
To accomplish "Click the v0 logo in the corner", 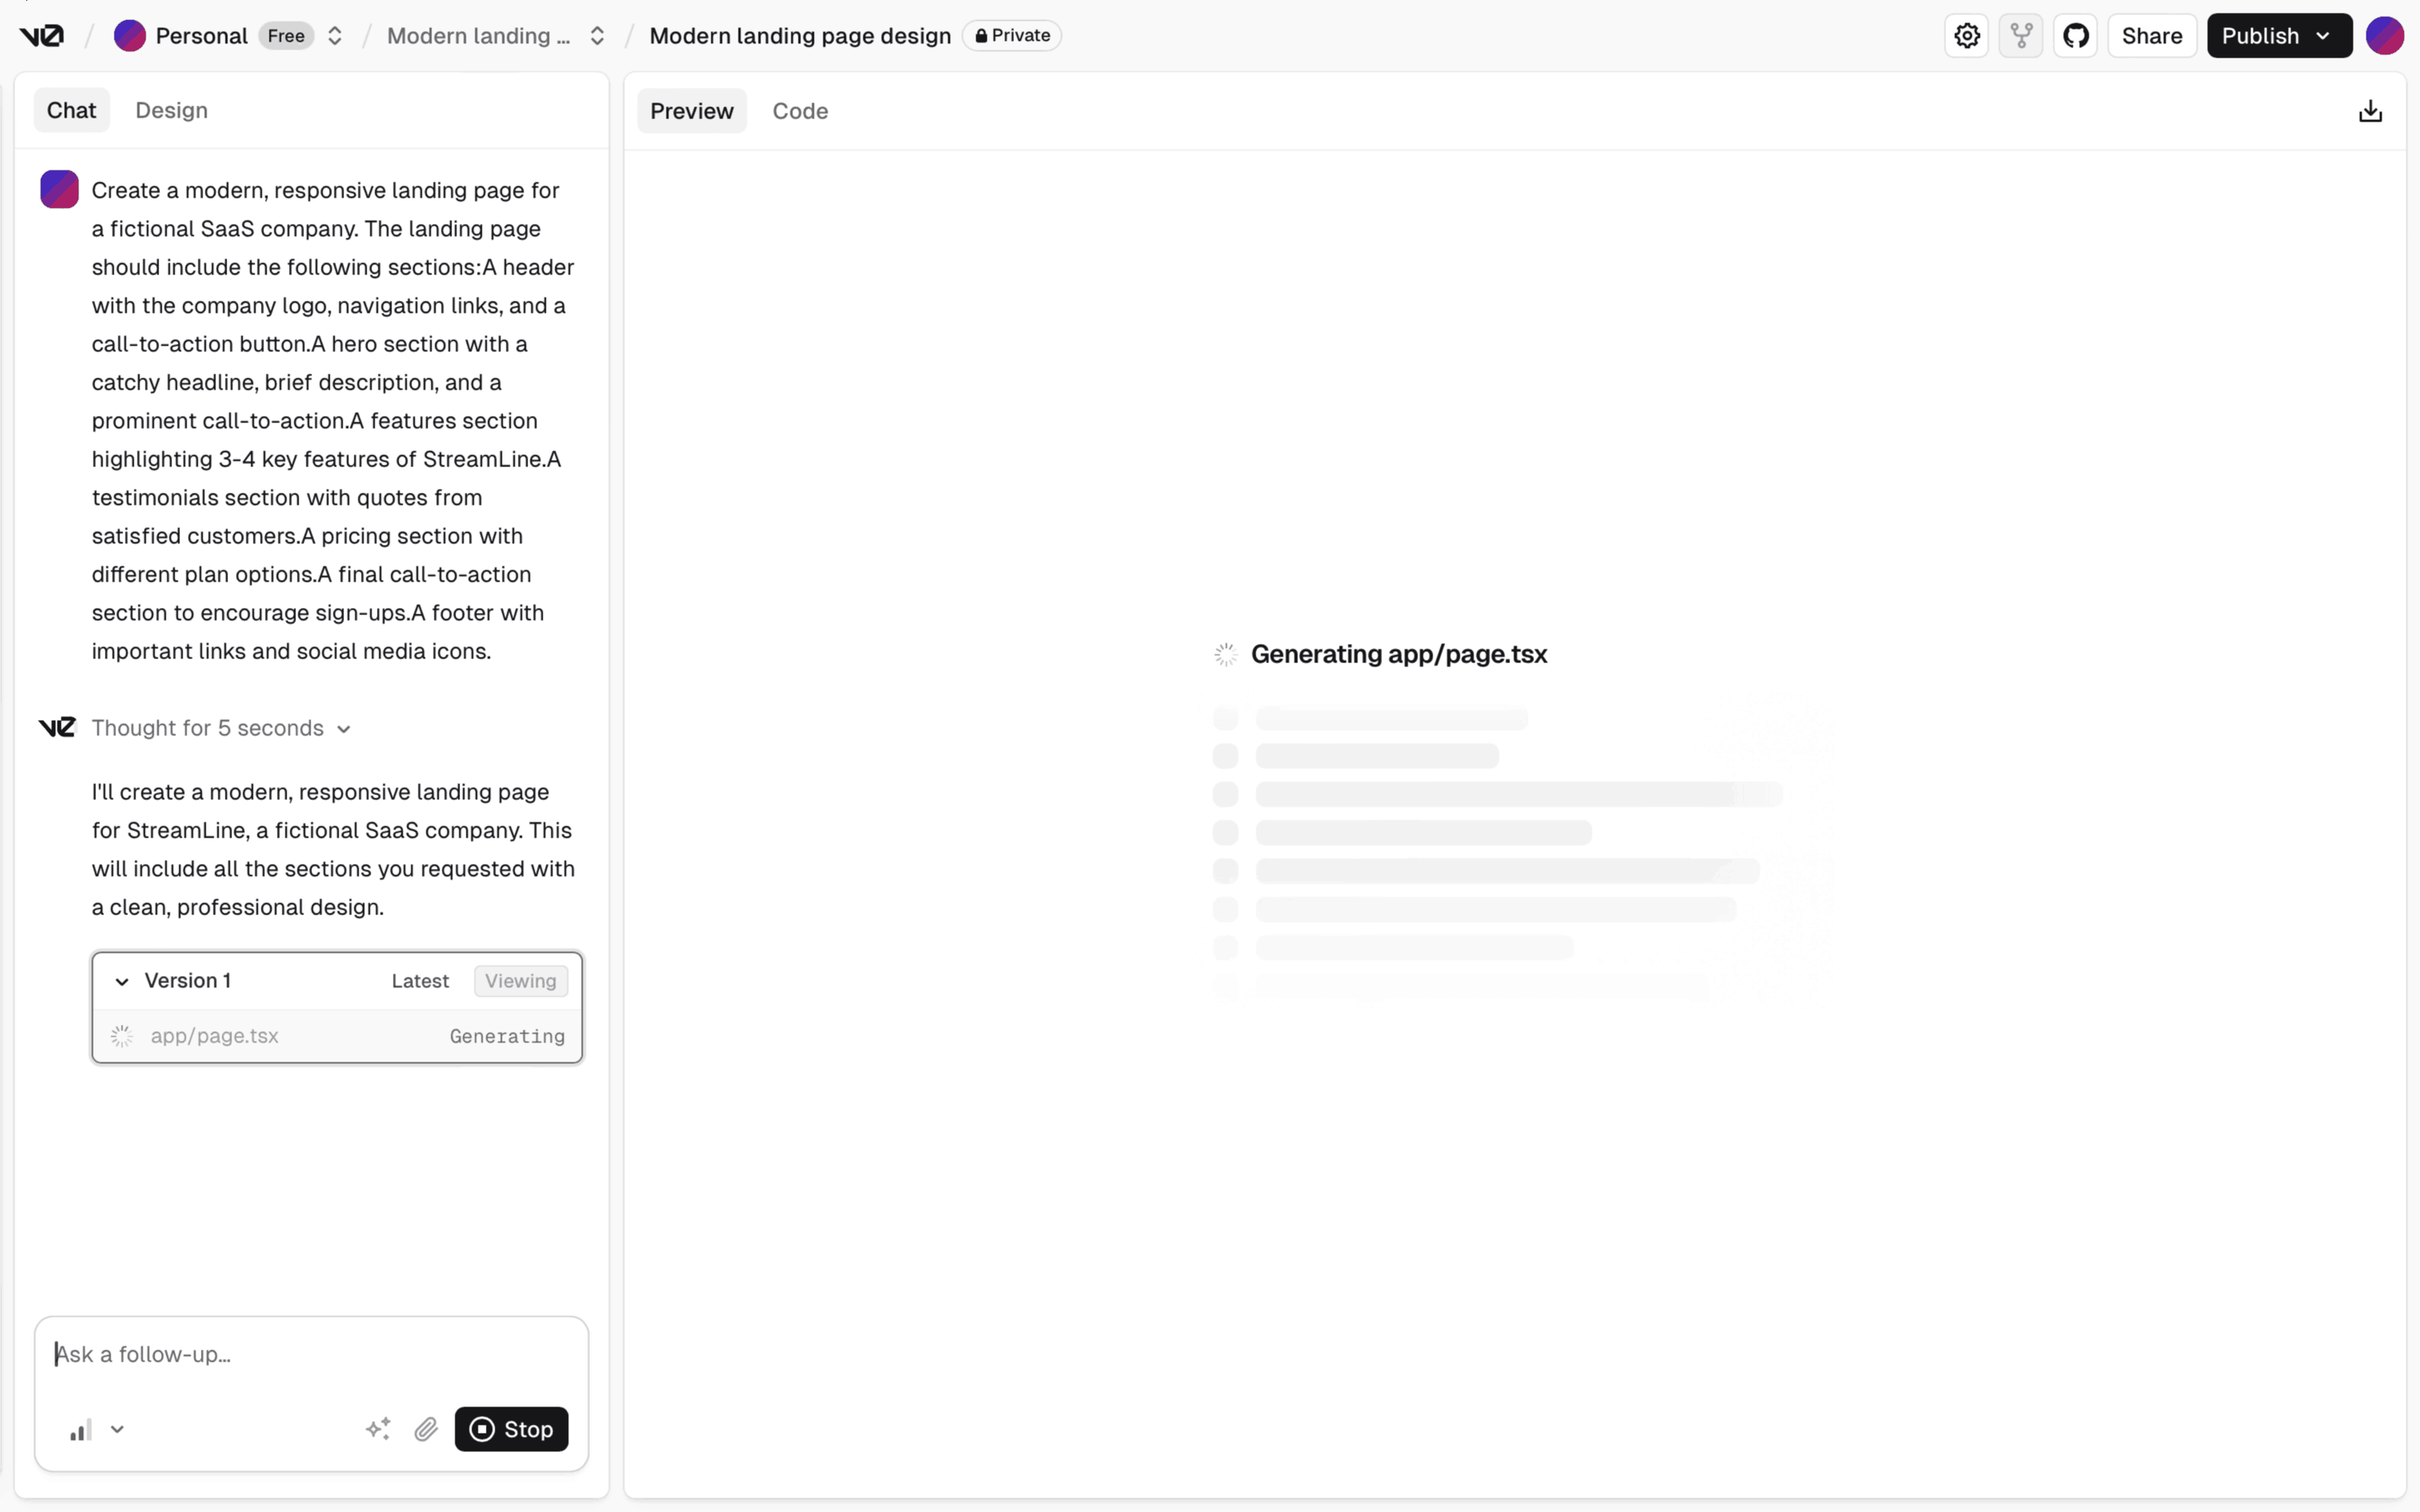I will pos(41,35).
